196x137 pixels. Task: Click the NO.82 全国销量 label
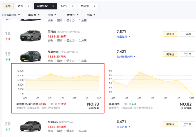[x=186, y=106]
